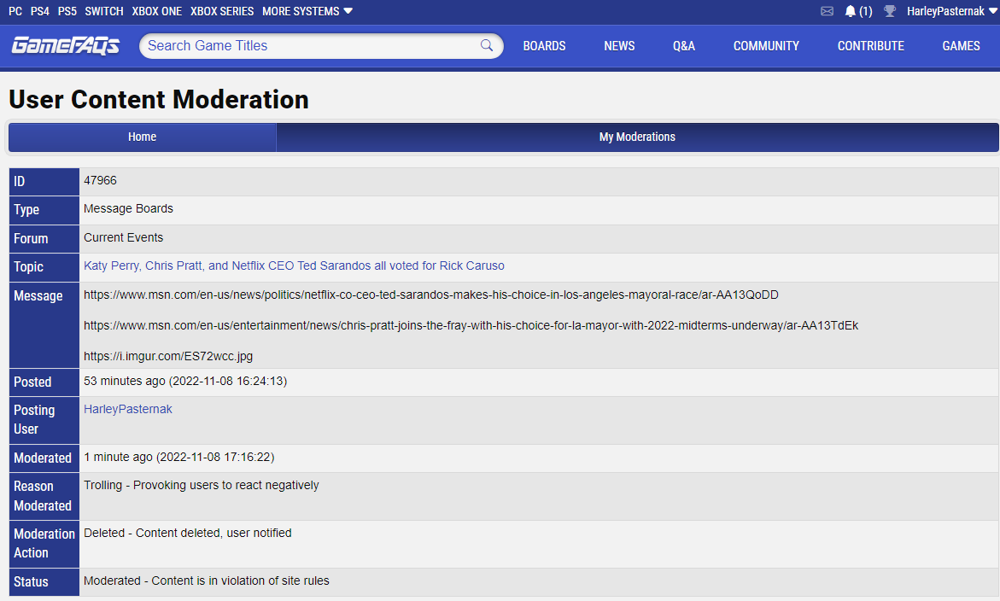Image resolution: width=1000 pixels, height=601 pixels.
Task: Open the Q&A menu
Action: tap(684, 46)
